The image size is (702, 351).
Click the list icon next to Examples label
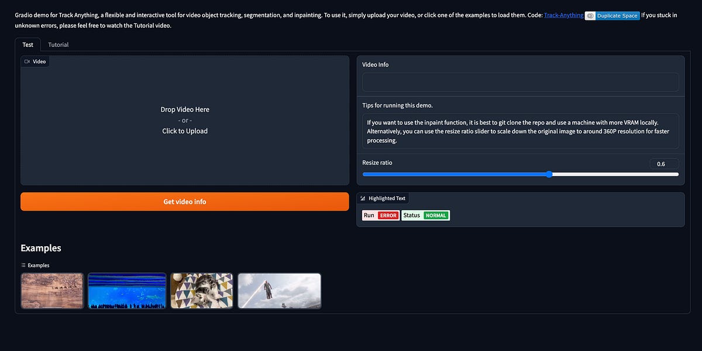24,265
